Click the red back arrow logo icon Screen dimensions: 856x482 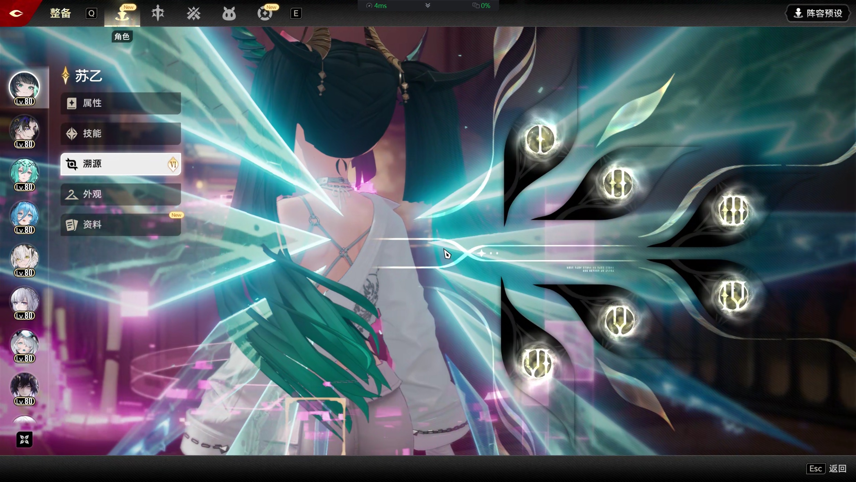point(16,13)
